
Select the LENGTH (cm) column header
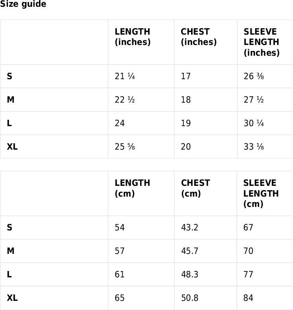pyautogui.click(x=132, y=188)
